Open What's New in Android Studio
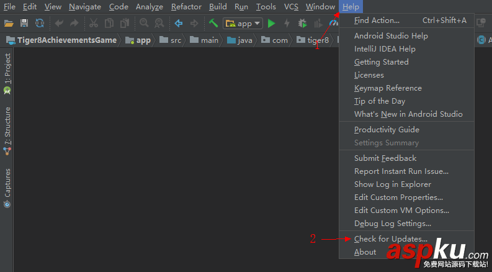 point(406,114)
